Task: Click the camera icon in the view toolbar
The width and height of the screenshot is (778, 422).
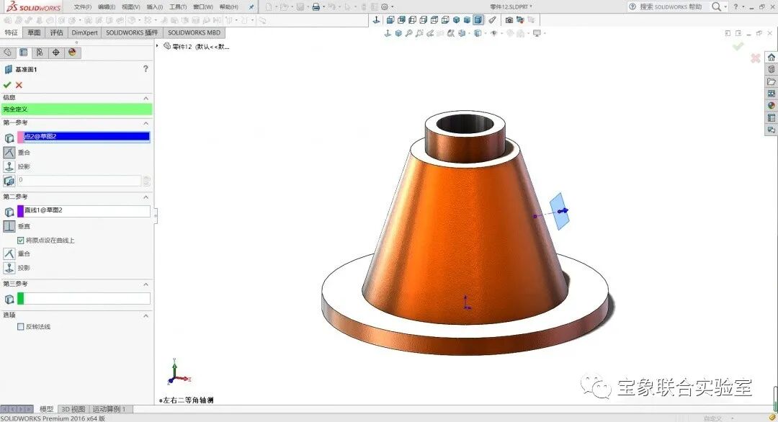Action: click(x=509, y=20)
